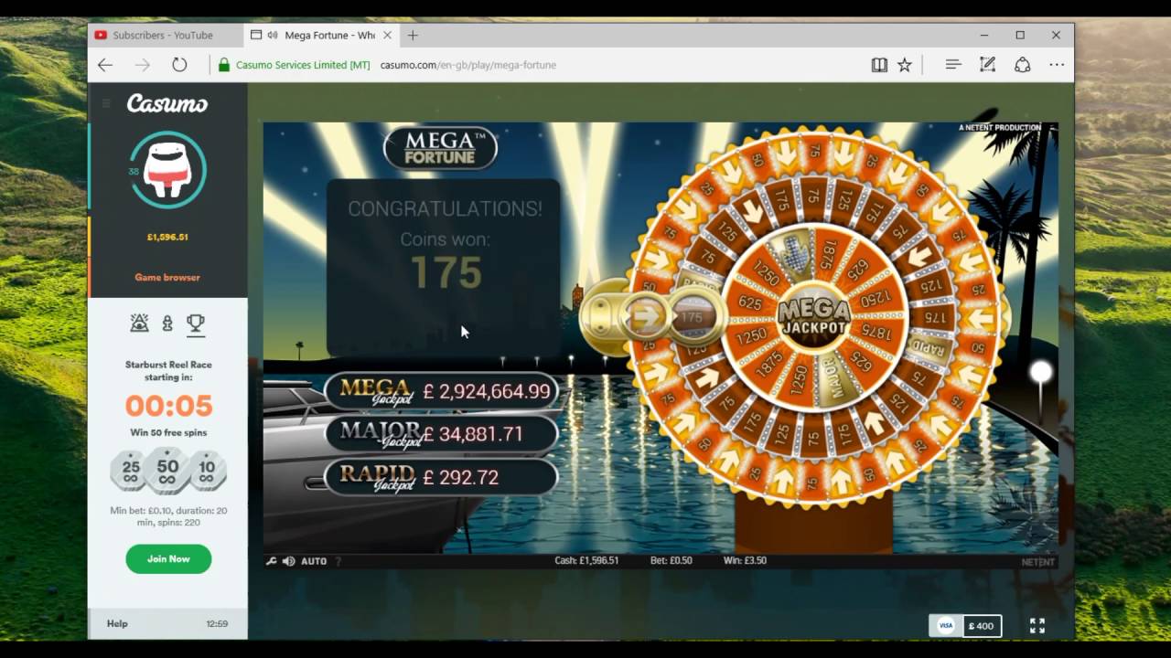
Task: Close the Mega Fortune tab
Action: (x=388, y=36)
